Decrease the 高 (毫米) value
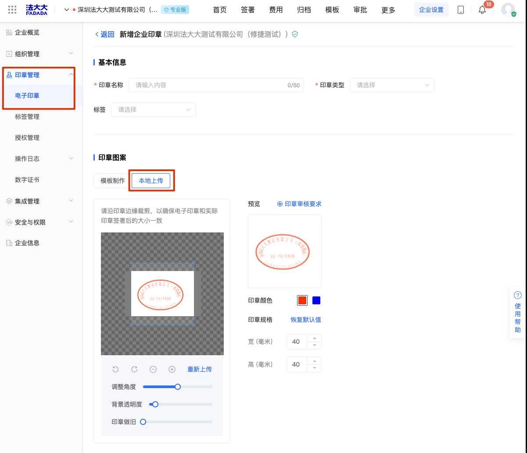The width and height of the screenshot is (527, 453). 315,368
